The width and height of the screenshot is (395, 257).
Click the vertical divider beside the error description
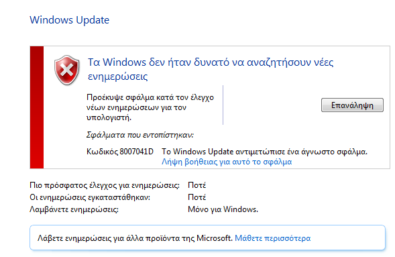[x=223, y=105]
